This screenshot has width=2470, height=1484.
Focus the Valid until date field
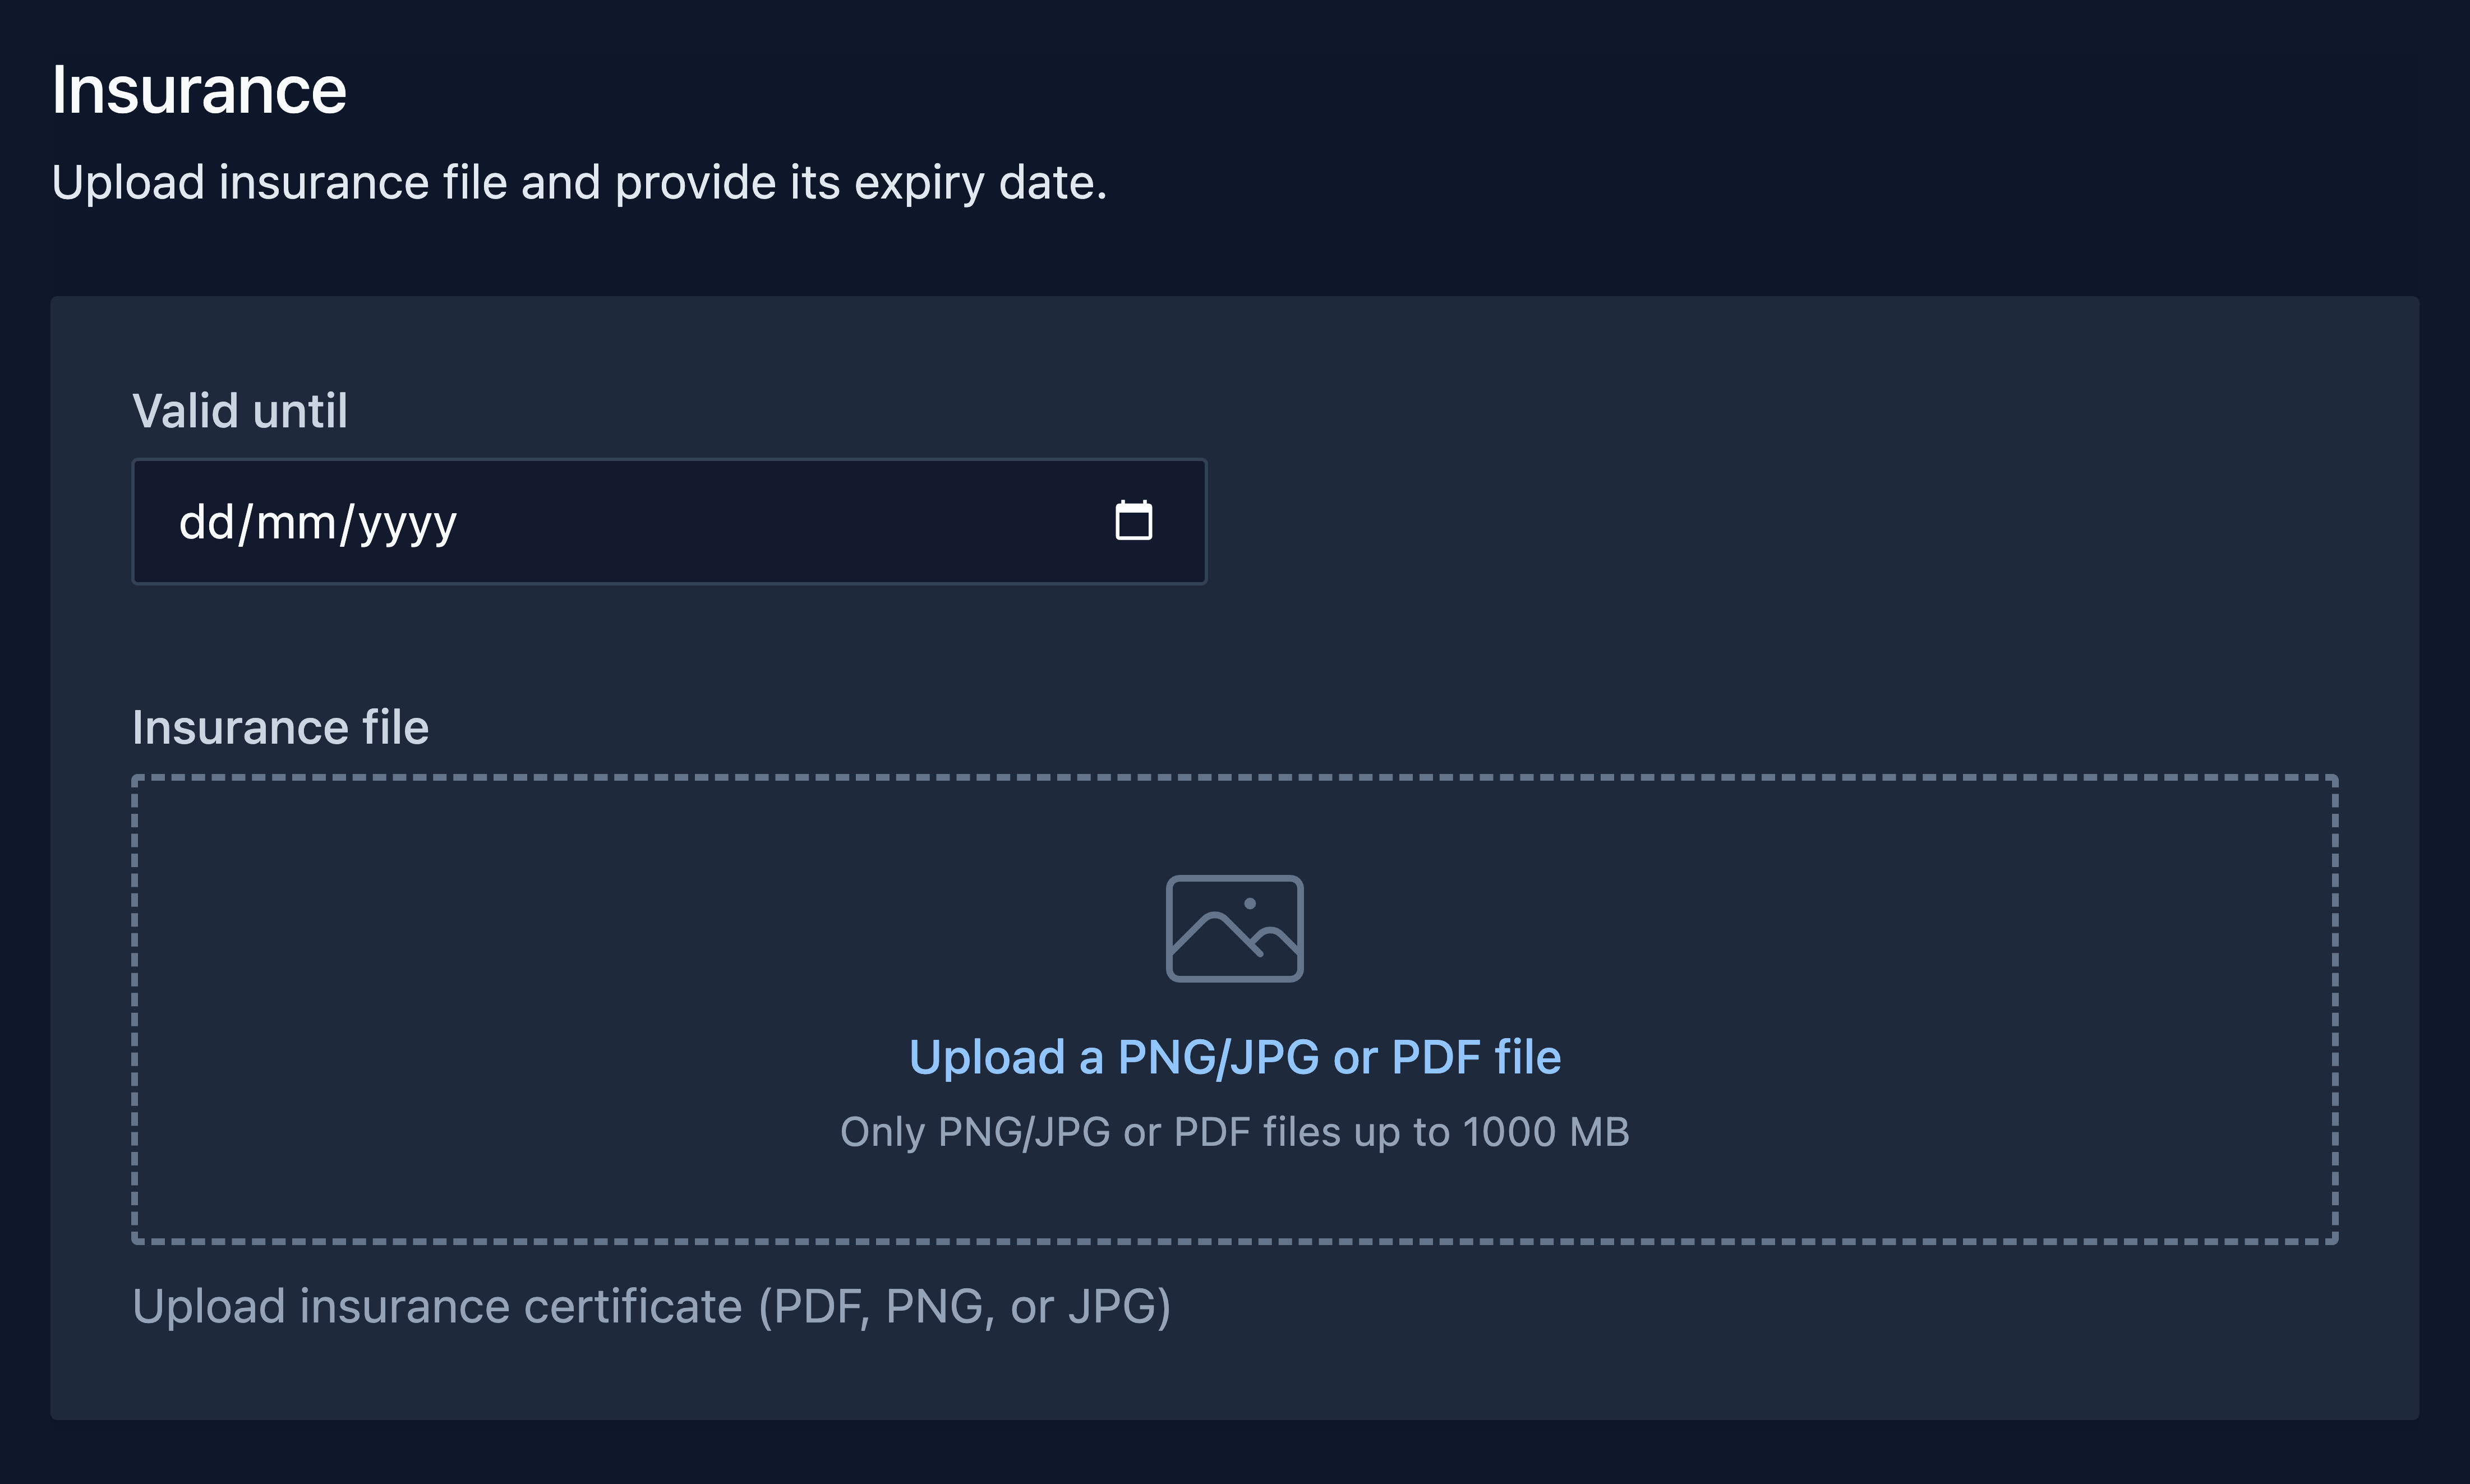coord(669,521)
